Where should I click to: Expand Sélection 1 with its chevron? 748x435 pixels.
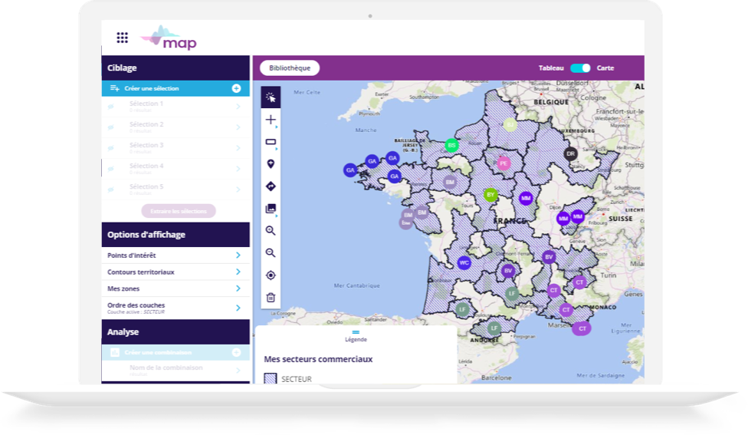[x=238, y=107]
